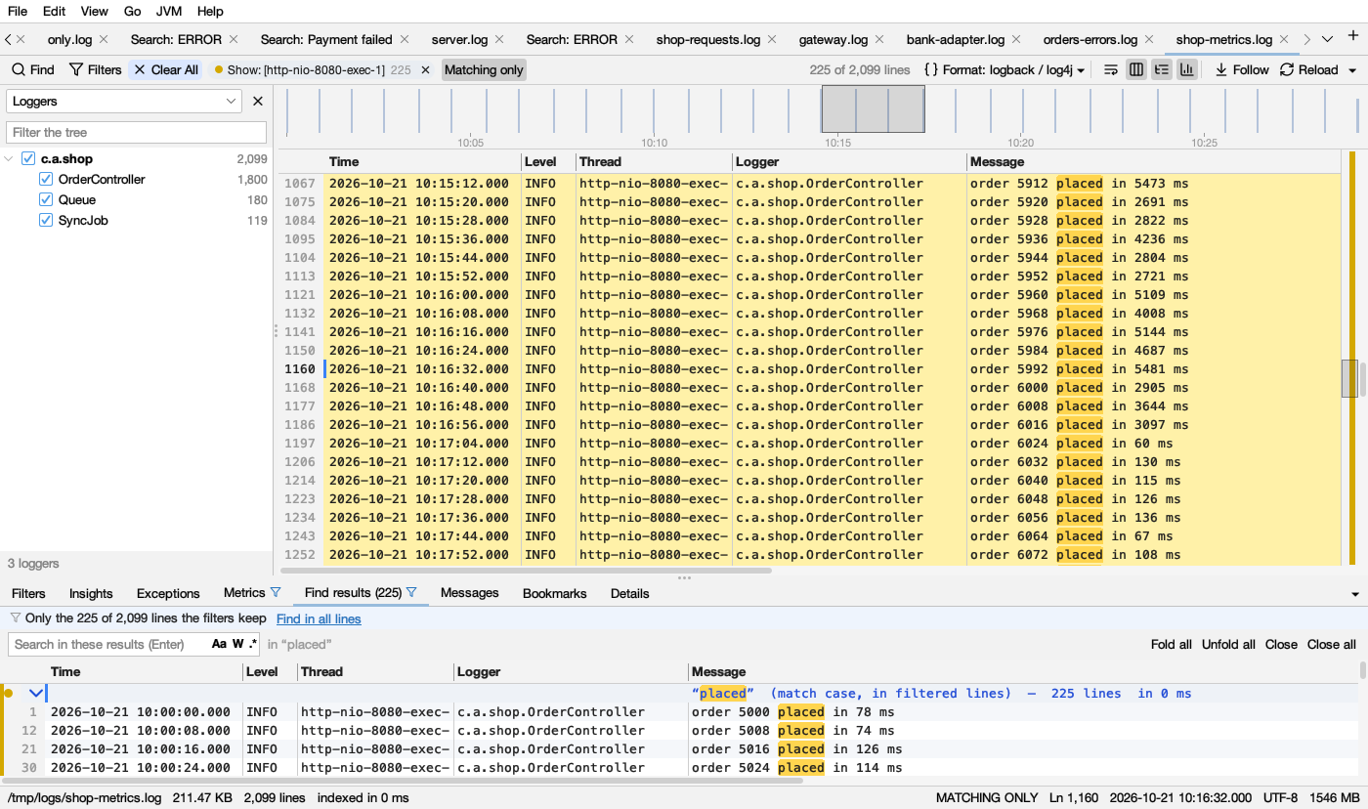
Task: Toggle the Matching only mode
Action: 484,70
